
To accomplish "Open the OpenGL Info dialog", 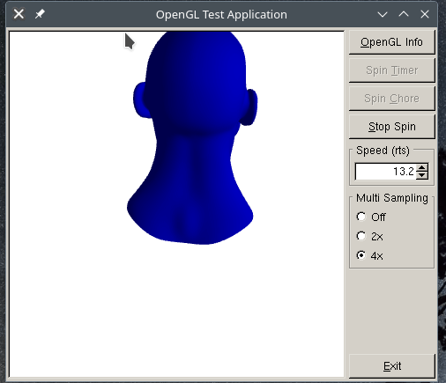I will [x=391, y=42].
